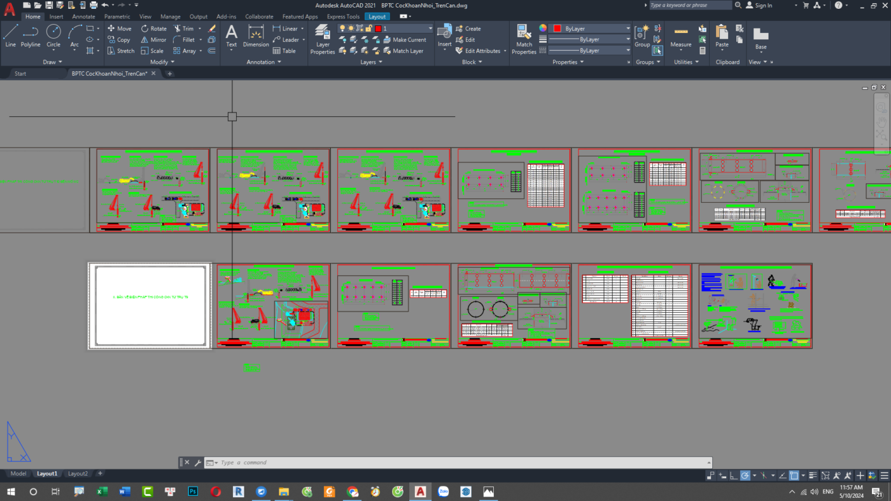Open the ByLayer object color dropdown
This screenshot has width=891, height=501.
point(628,29)
